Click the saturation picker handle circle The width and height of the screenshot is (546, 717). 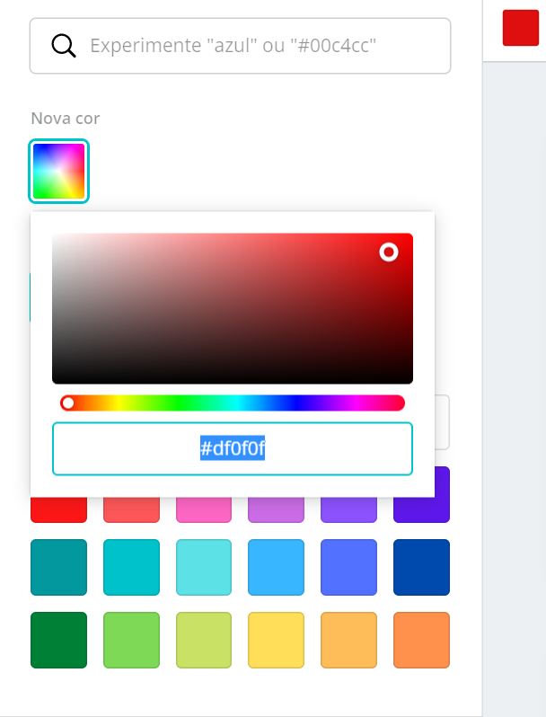[x=389, y=252]
